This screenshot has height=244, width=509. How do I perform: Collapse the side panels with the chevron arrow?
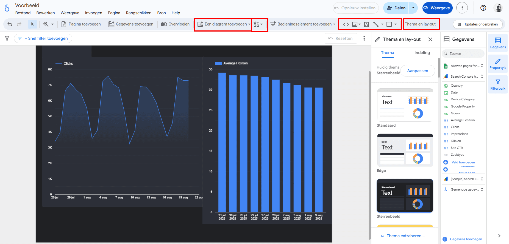(499, 236)
